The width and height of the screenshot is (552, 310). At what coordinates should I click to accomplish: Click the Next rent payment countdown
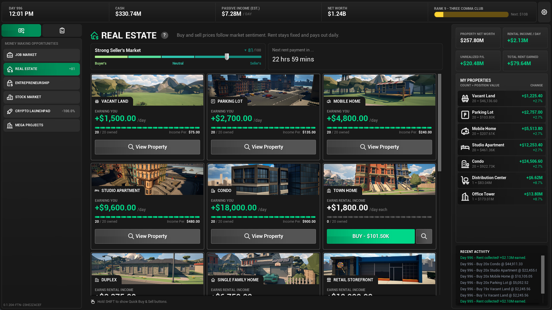click(293, 59)
